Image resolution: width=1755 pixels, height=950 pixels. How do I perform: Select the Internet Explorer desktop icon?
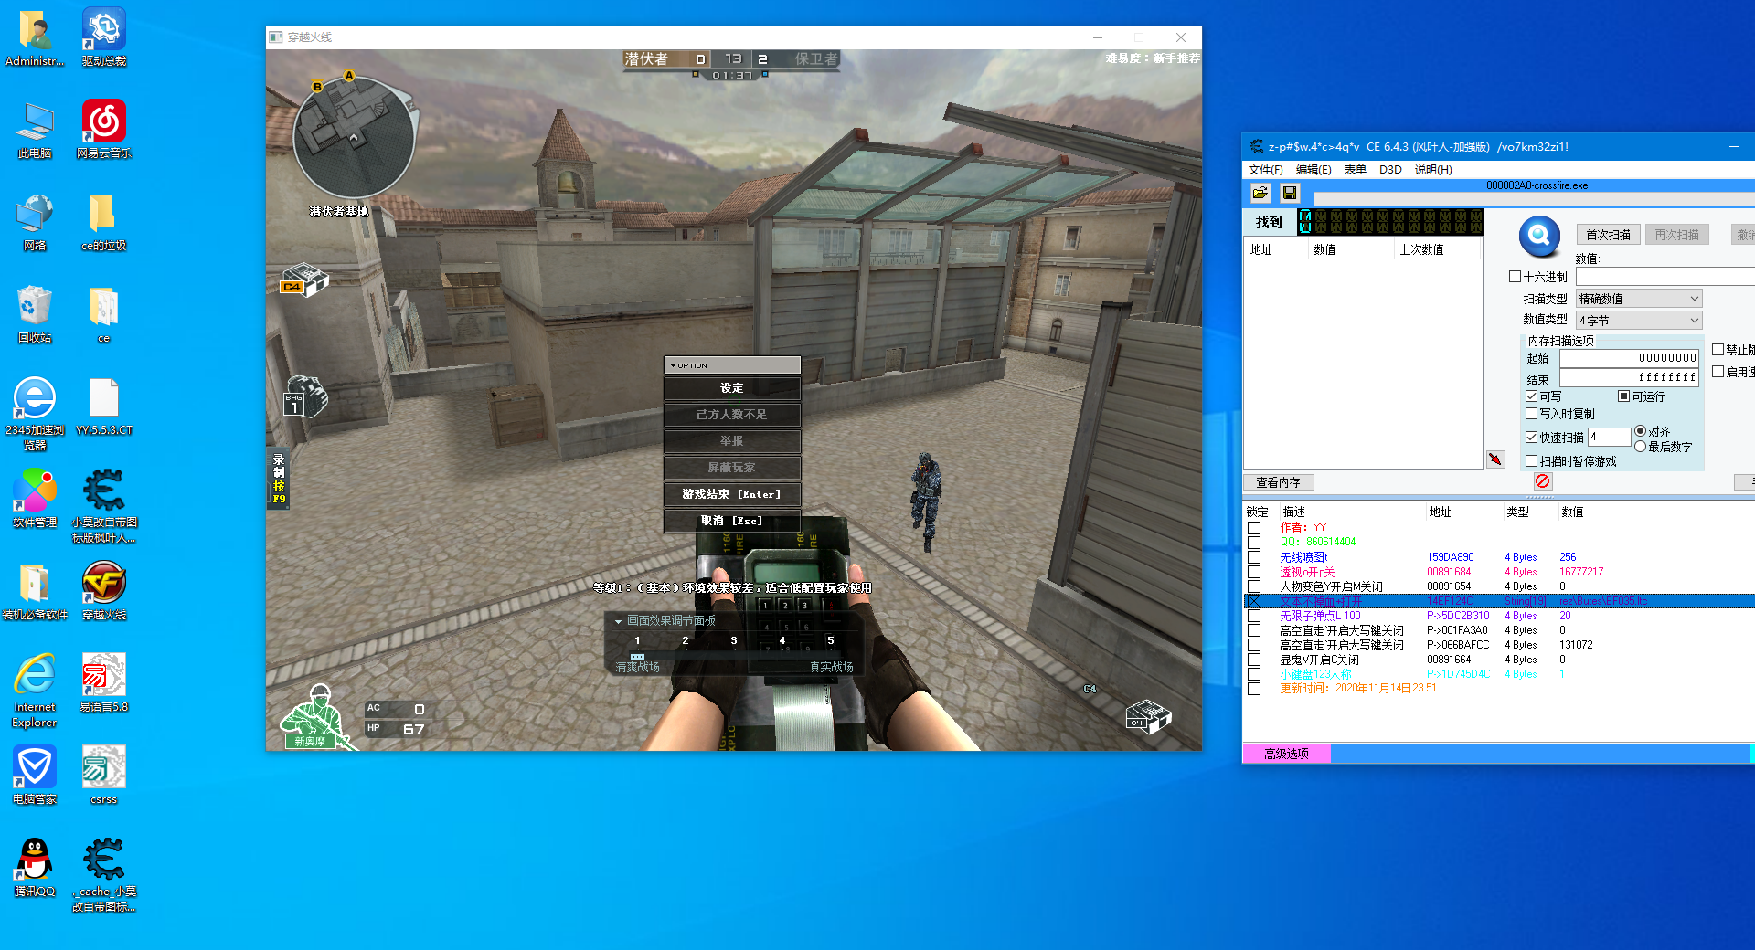35,691
